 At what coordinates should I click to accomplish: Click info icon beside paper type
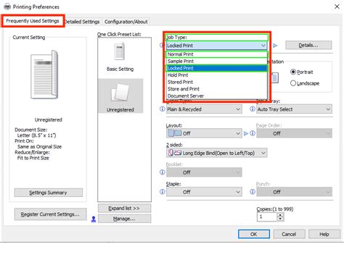tap(163, 109)
